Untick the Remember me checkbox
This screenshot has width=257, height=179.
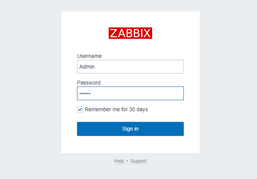click(80, 109)
